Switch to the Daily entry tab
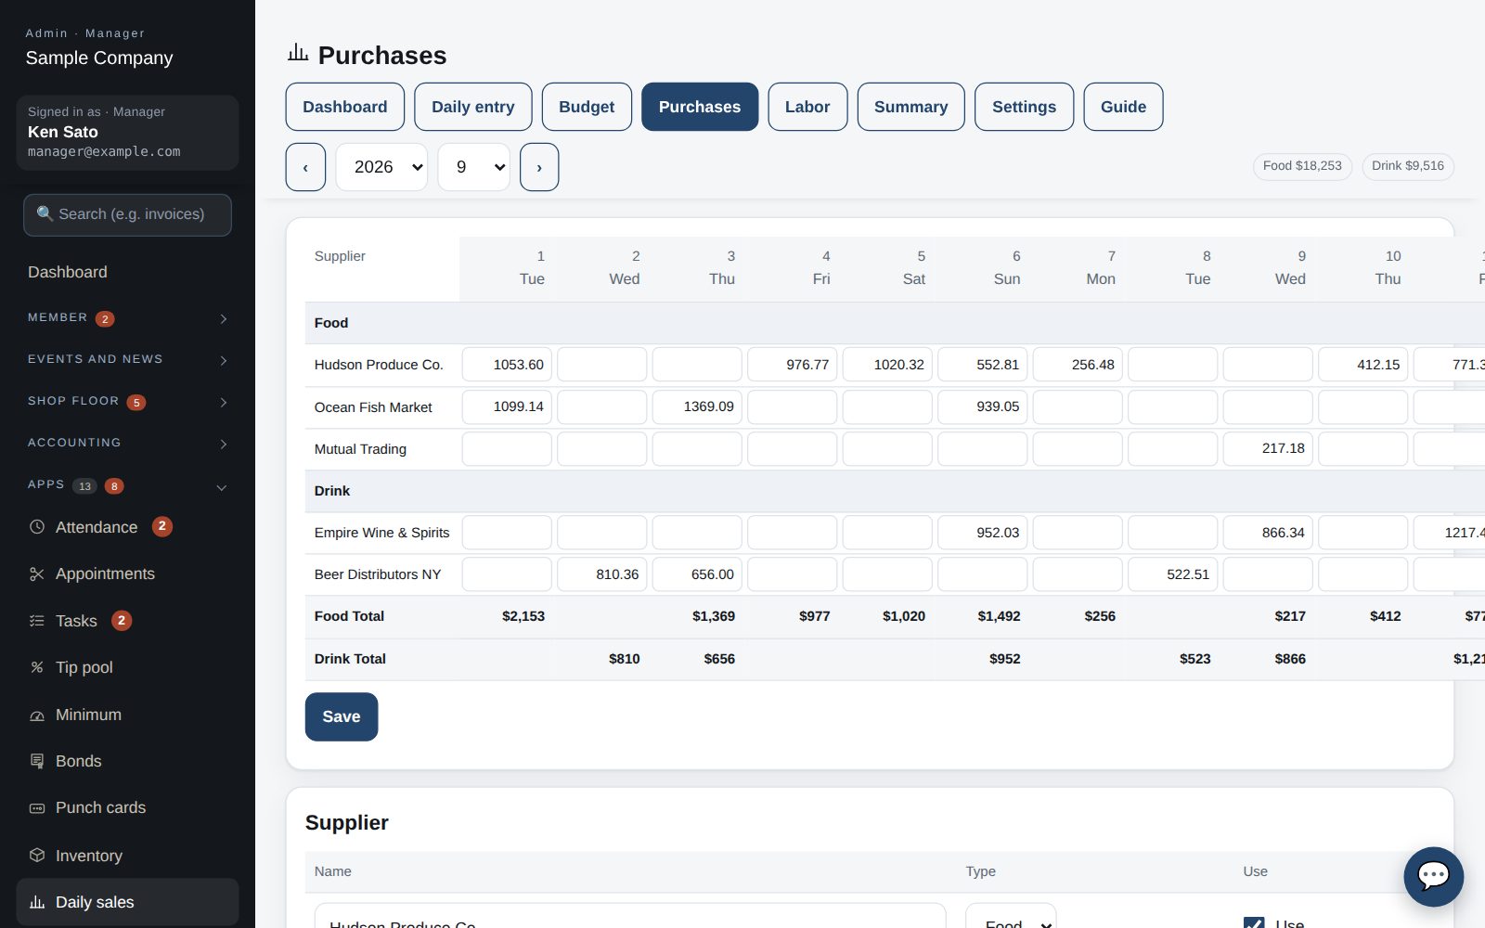 (x=473, y=107)
